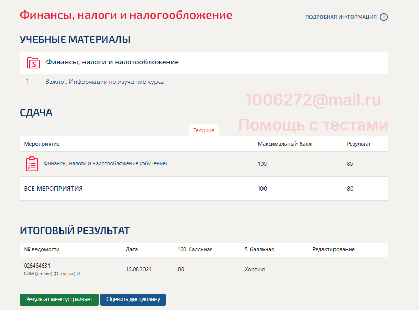Switch to the Текущие tab
The image size is (419, 310).
tap(203, 131)
